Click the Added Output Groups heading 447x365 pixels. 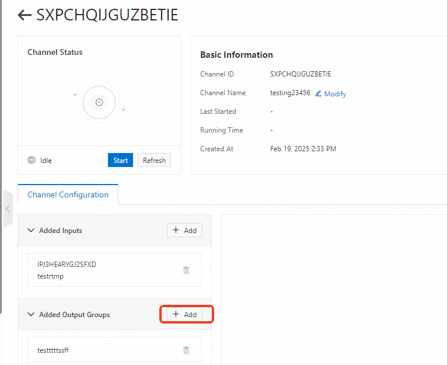75,315
